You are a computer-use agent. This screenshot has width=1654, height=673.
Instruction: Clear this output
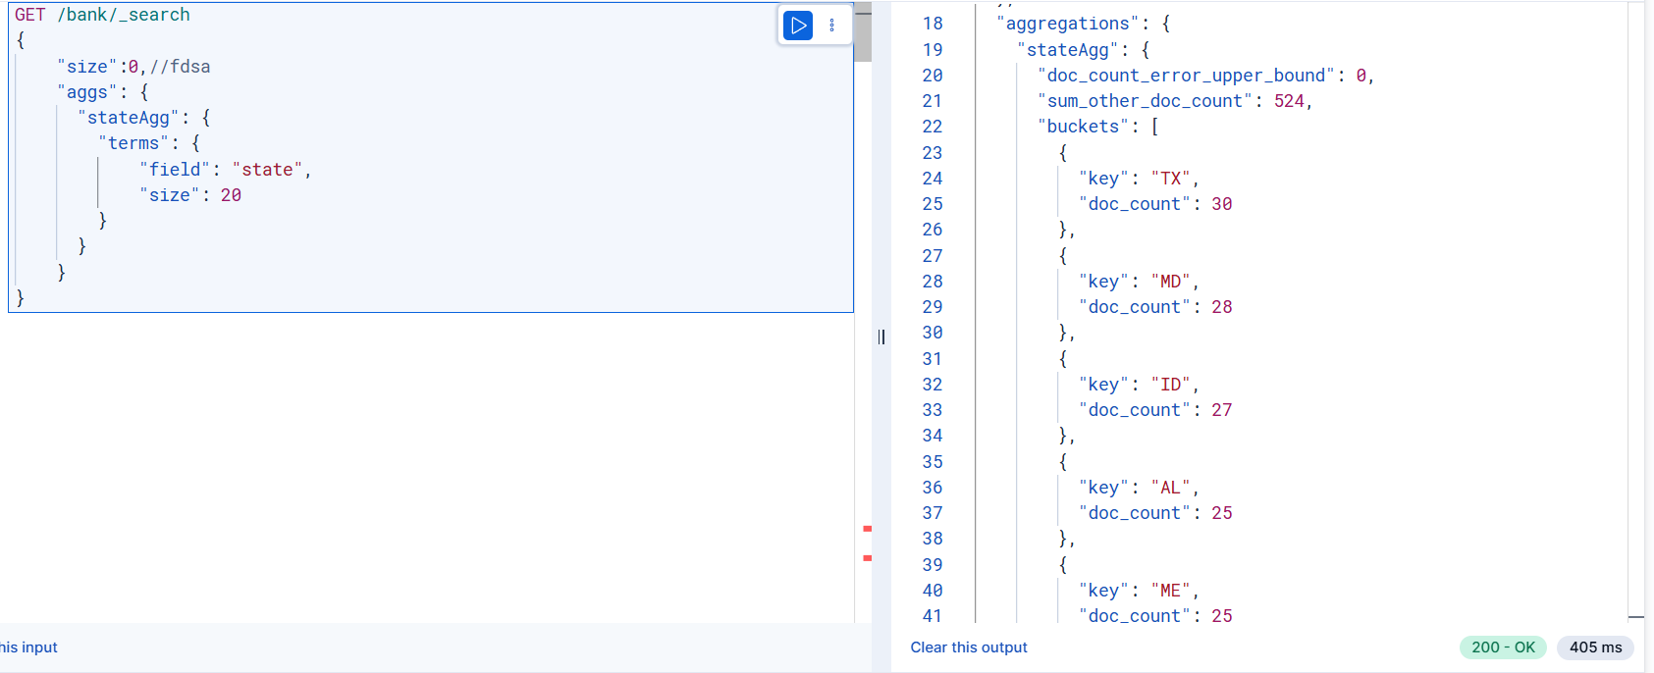tap(969, 647)
